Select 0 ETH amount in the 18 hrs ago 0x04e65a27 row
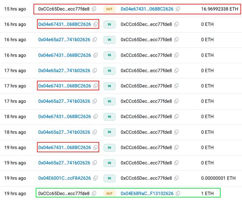 click(207, 132)
